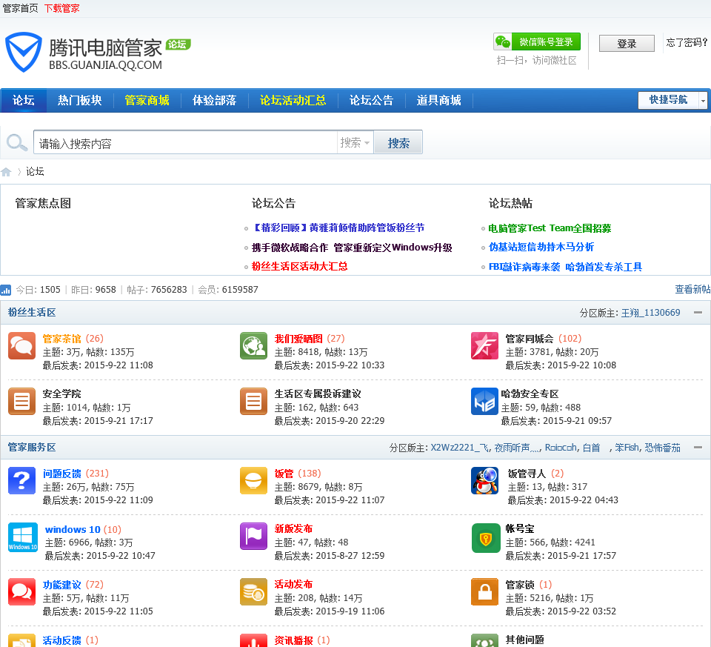Click into the 请输入搜索内容 search field
This screenshot has width=711, height=647.
185,142
